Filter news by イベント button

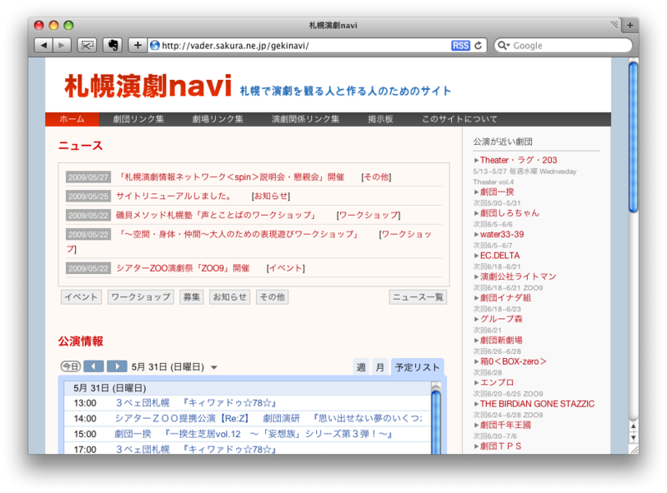click(x=81, y=297)
